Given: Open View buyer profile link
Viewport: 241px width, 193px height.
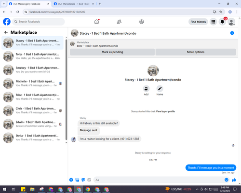Looking at the screenshot, I should click(165, 111).
